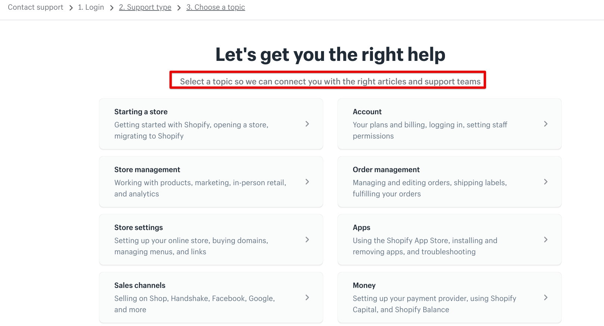Click the Contact support breadcrumb
Image resolution: width=604 pixels, height=326 pixels.
point(35,7)
